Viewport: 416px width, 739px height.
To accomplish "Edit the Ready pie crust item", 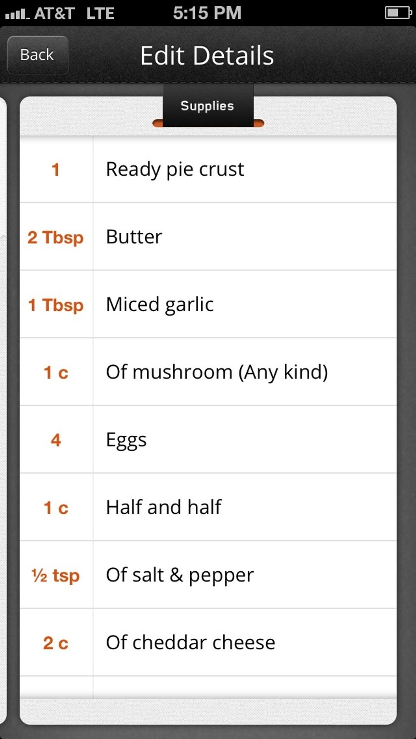I will [175, 169].
